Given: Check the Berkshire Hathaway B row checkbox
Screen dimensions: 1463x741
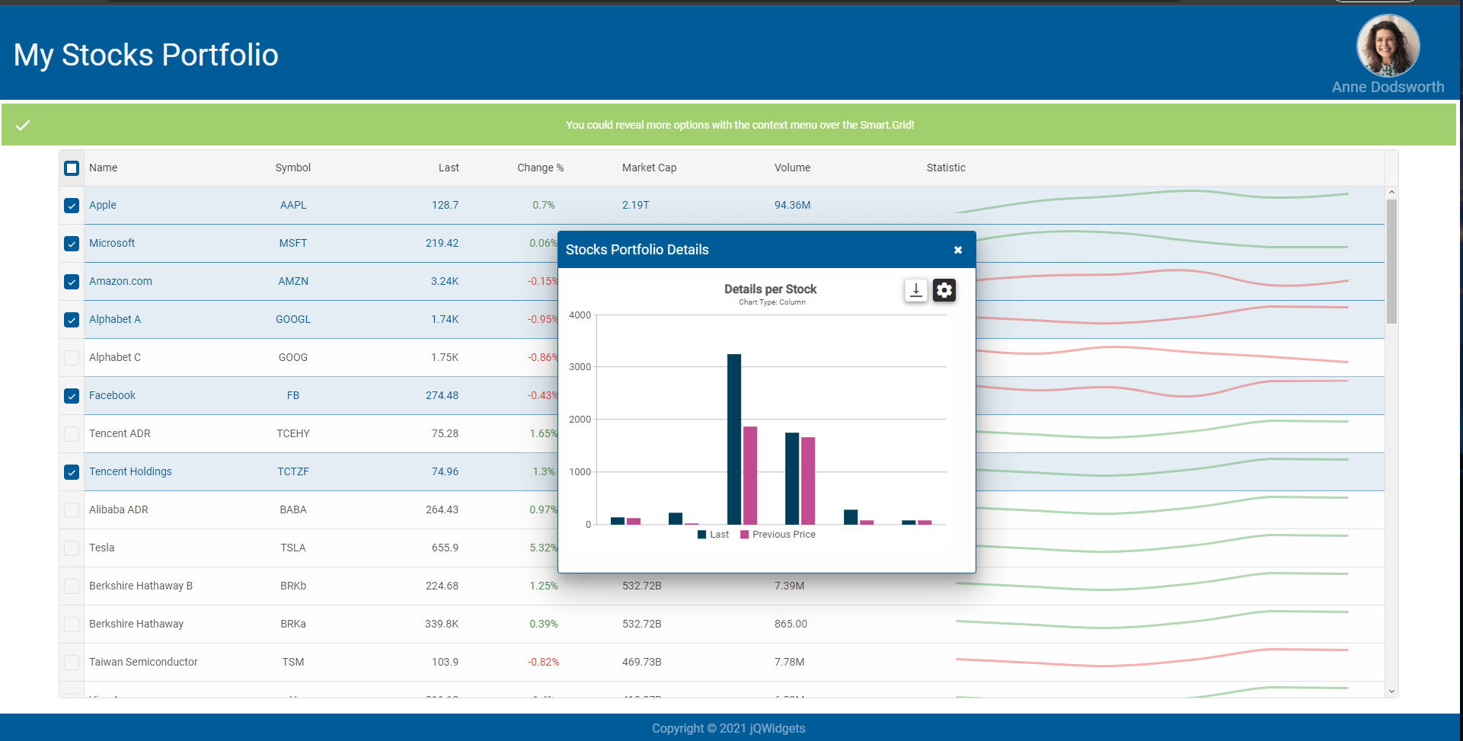Looking at the screenshot, I should coord(72,586).
